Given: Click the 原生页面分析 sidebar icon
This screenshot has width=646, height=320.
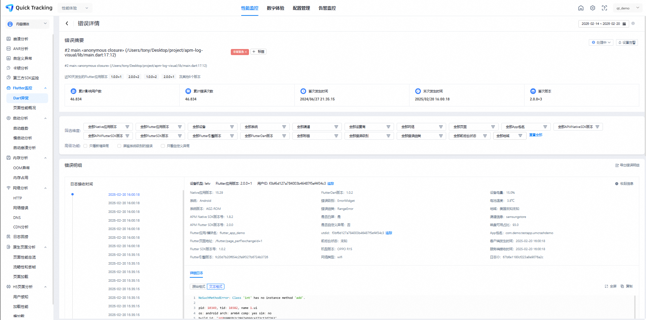Looking at the screenshot, I should click(x=9, y=247).
